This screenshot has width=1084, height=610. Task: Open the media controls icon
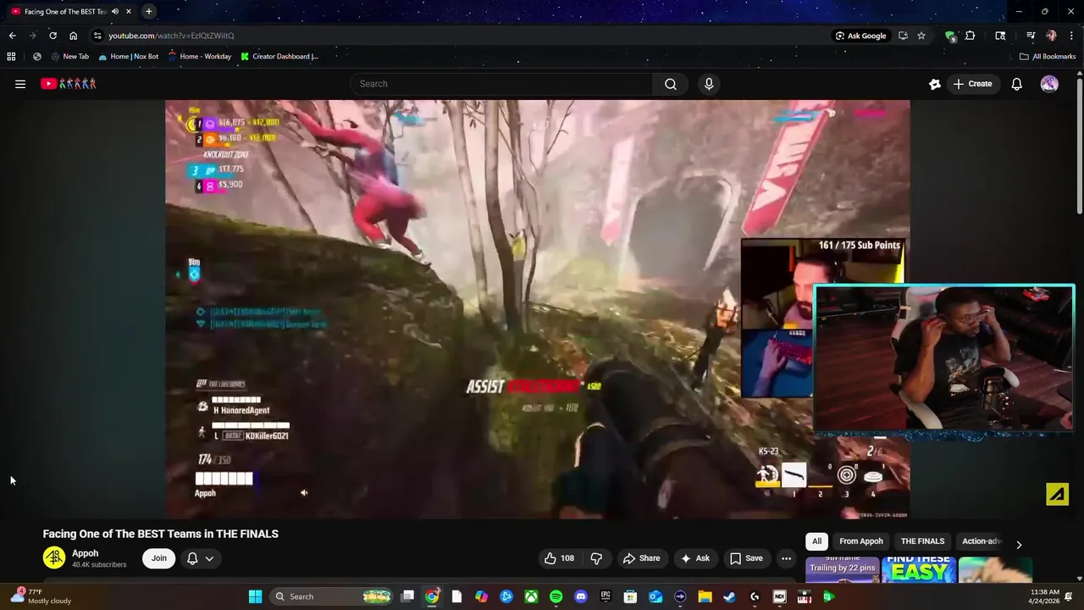click(1031, 36)
